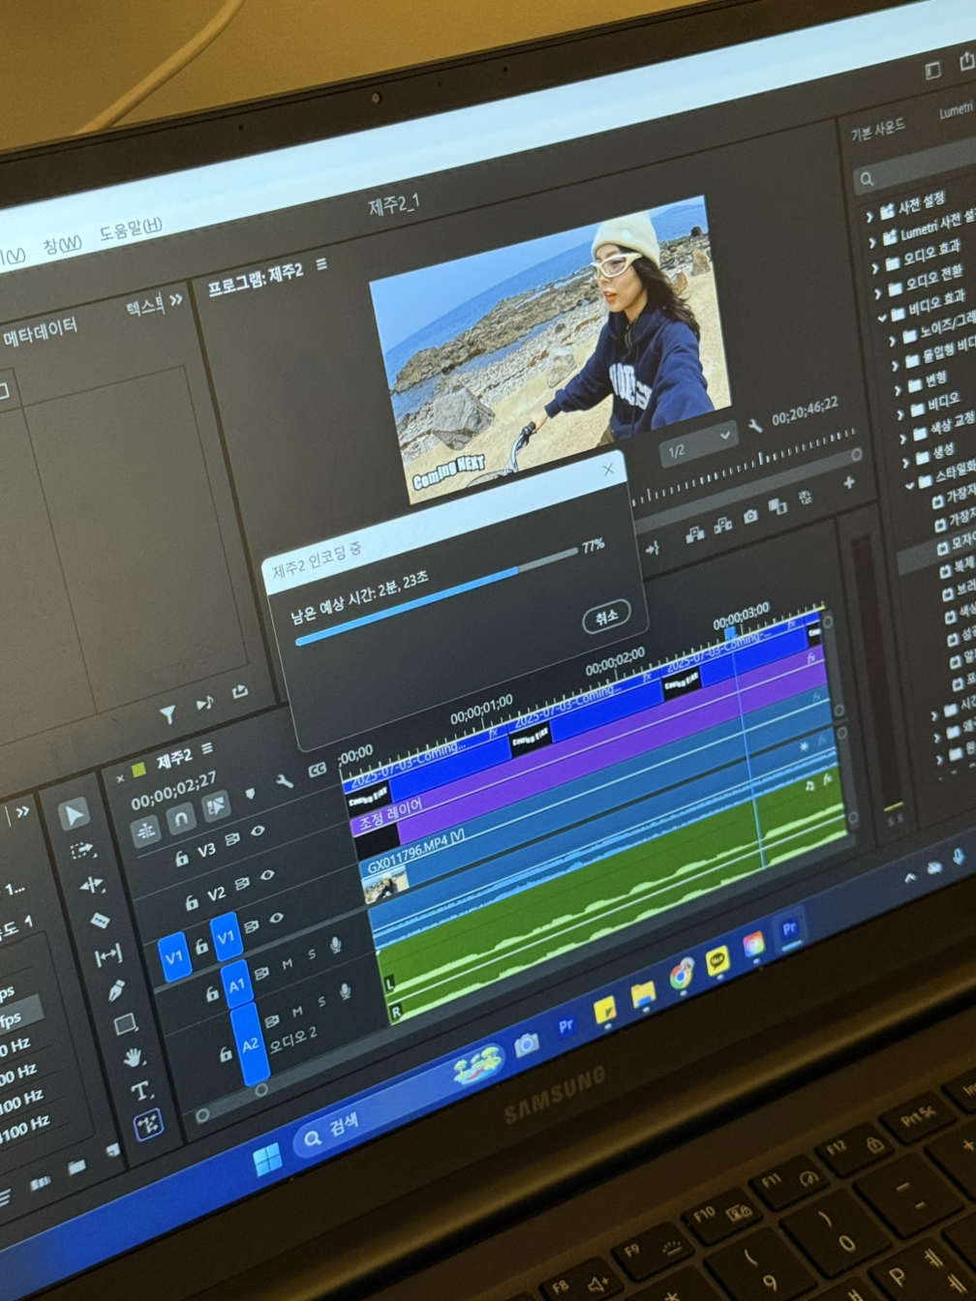Open the 1/2 playback resolution dropdown
The image size is (976, 1301).
point(697,444)
